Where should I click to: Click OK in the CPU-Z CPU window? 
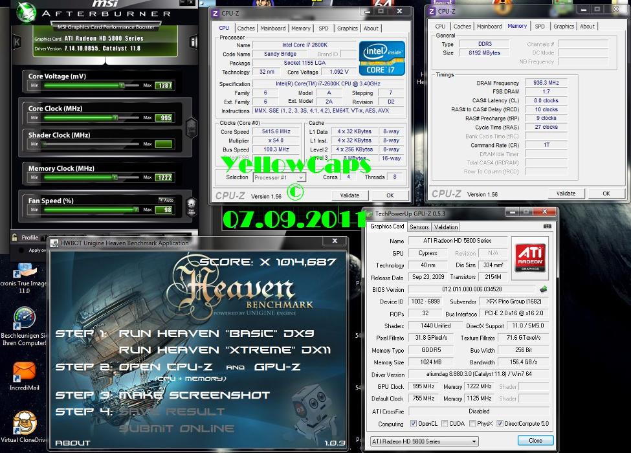click(x=390, y=195)
